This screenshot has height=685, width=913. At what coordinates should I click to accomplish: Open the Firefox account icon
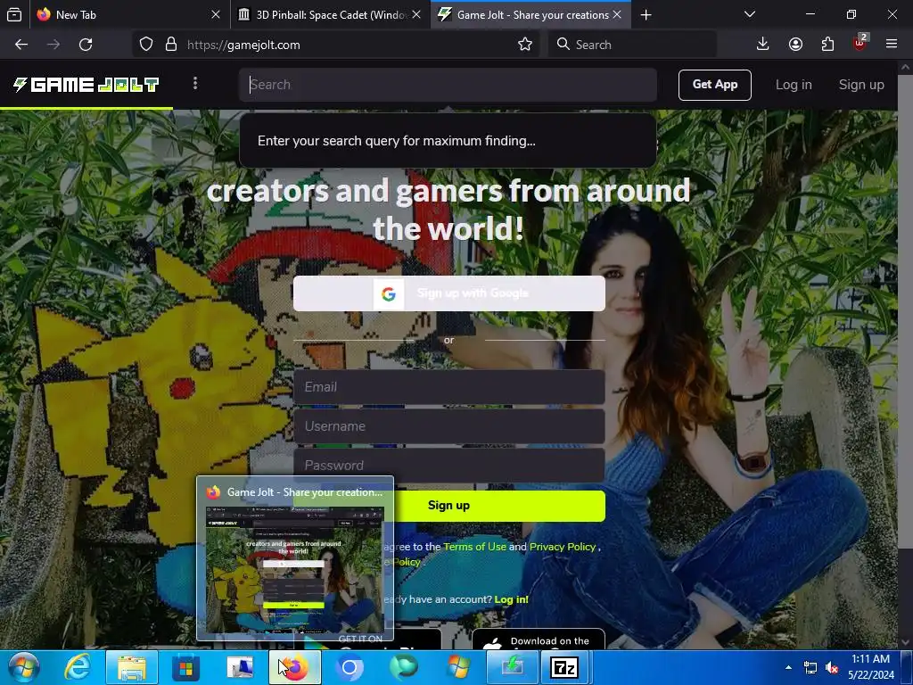pos(795,45)
